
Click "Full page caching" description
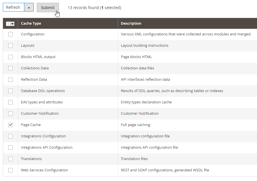click(136, 125)
